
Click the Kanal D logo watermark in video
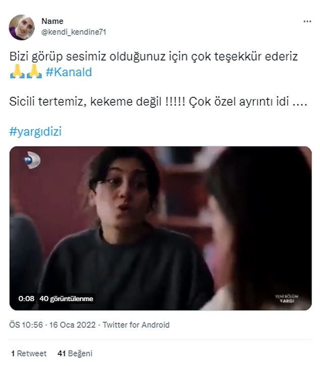(x=32, y=160)
